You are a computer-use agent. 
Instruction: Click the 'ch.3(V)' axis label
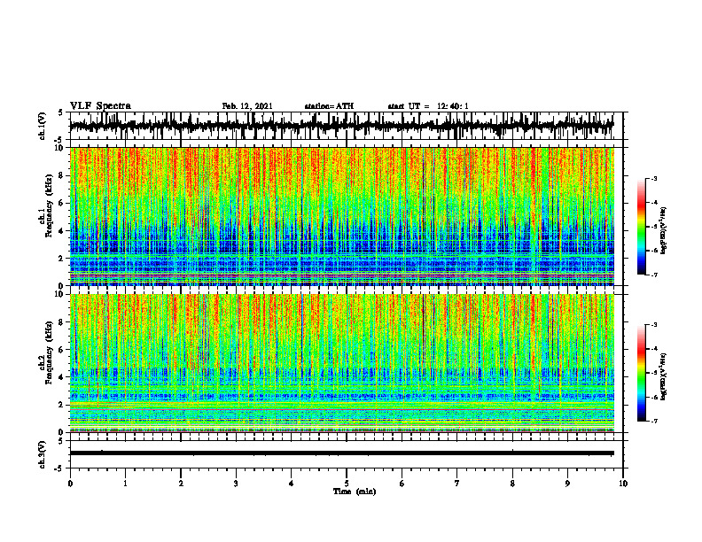pyautogui.click(x=43, y=454)
